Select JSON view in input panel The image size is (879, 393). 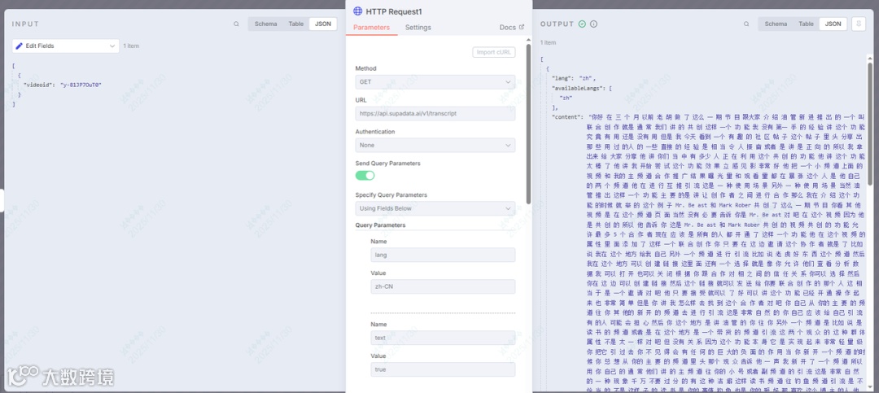pyautogui.click(x=323, y=24)
